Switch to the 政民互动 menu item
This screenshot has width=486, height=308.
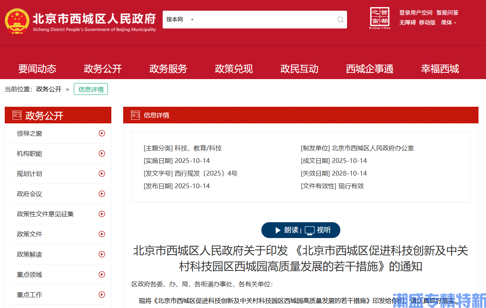click(299, 68)
